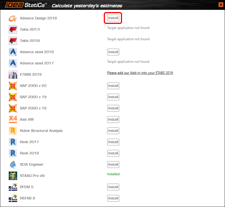The height and width of the screenshot is (207, 225).
Task: Click the Tekla 2016i icon
Action: [x=13, y=41]
